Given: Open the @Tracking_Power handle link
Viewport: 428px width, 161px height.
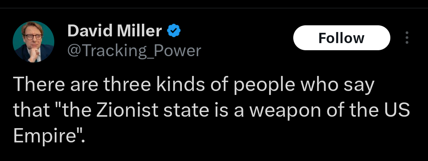Looking at the screenshot, I should click(x=134, y=51).
